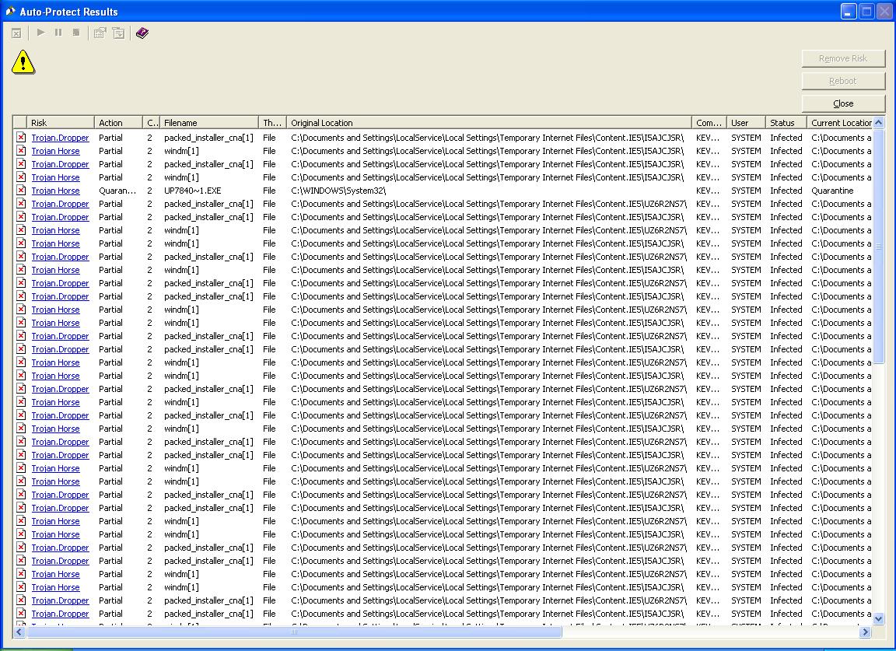Click the Pause scan toolbar icon
The height and width of the screenshot is (651, 896).
(x=58, y=33)
